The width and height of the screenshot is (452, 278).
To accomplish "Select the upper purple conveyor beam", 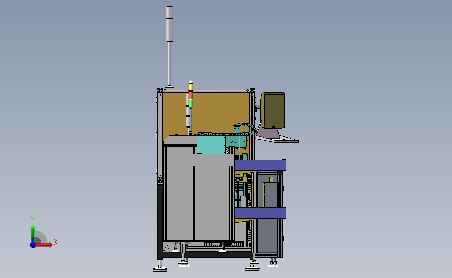I will click(x=260, y=165).
